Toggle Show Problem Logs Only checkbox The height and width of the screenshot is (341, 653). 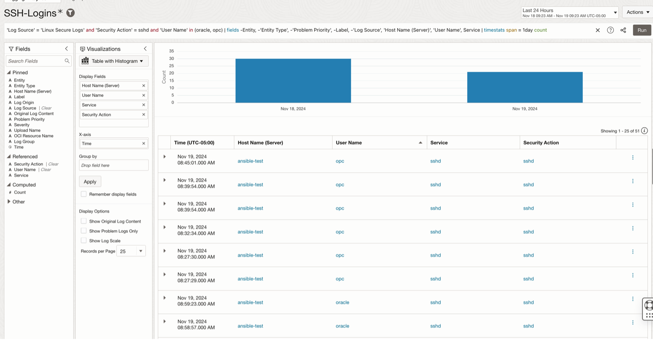pos(84,231)
